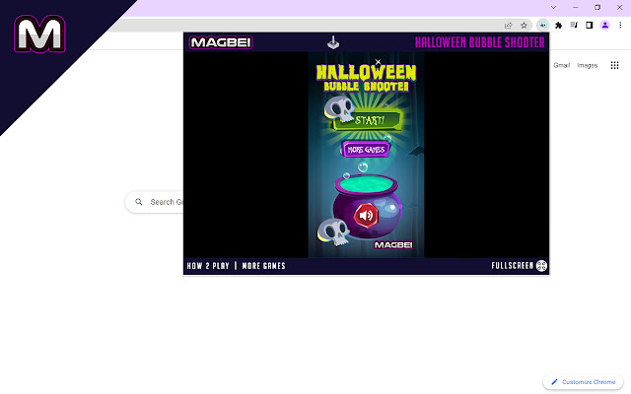This screenshot has height=394, width=631.
Task: Click the purple More Games button in game
Action: click(x=366, y=149)
